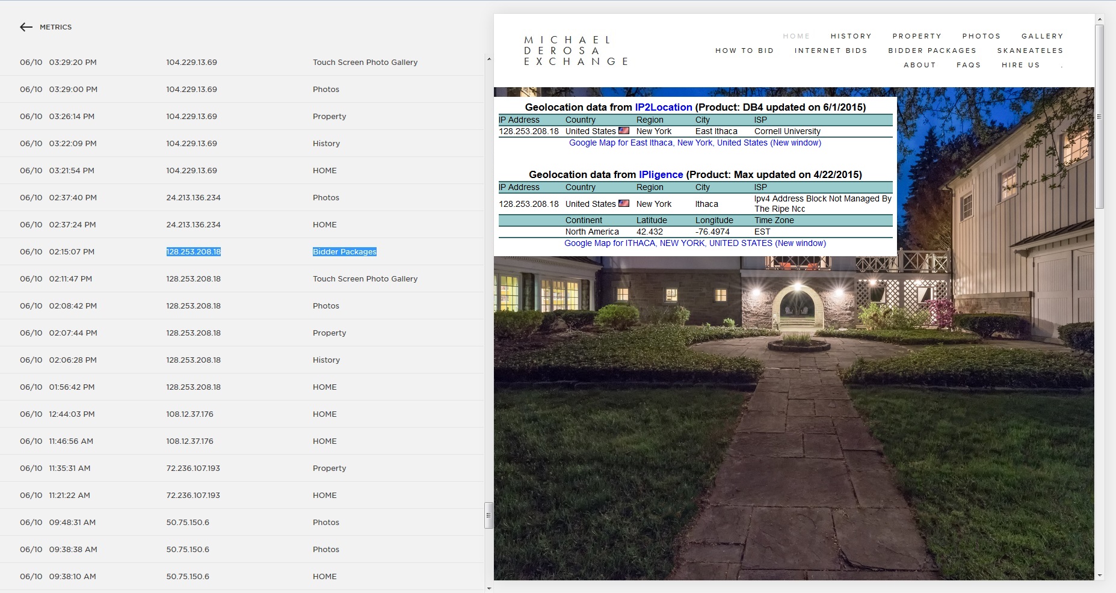The width and height of the screenshot is (1116, 593).
Task: Select INTERNET BIDS nav item
Action: pyautogui.click(x=831, y=51)
